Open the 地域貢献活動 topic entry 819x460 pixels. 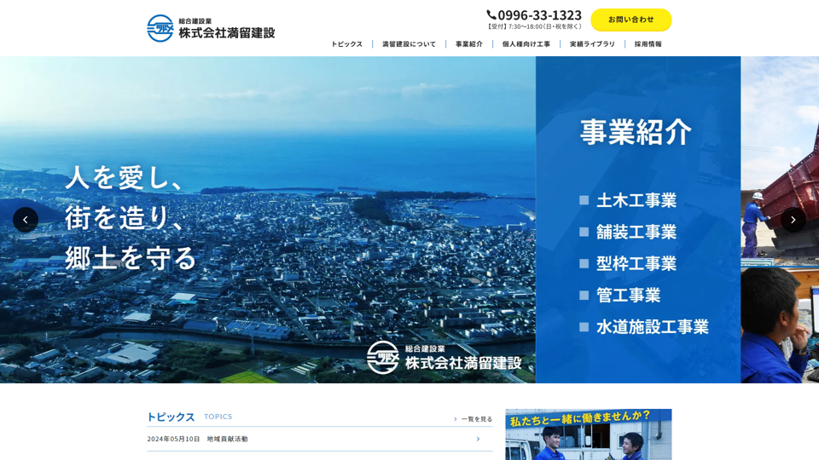click(x=227, y=440)
